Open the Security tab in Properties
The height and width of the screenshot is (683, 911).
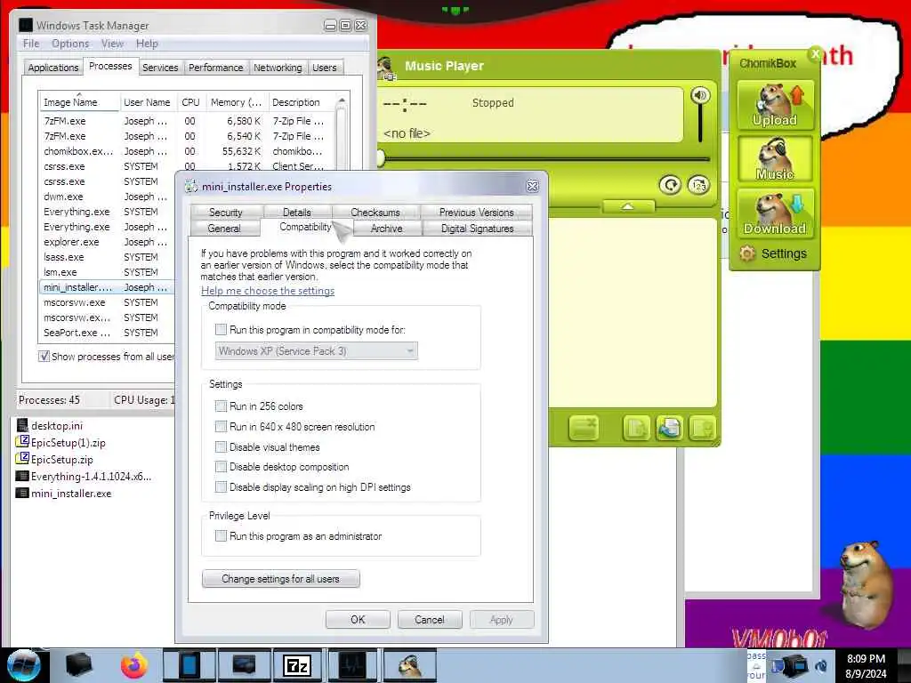225,213
